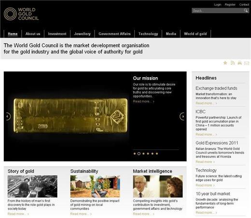The width and height of the screenshot is (251, 218).
Task: Click Read more under ICBC
Action: [x=206, y=135]
